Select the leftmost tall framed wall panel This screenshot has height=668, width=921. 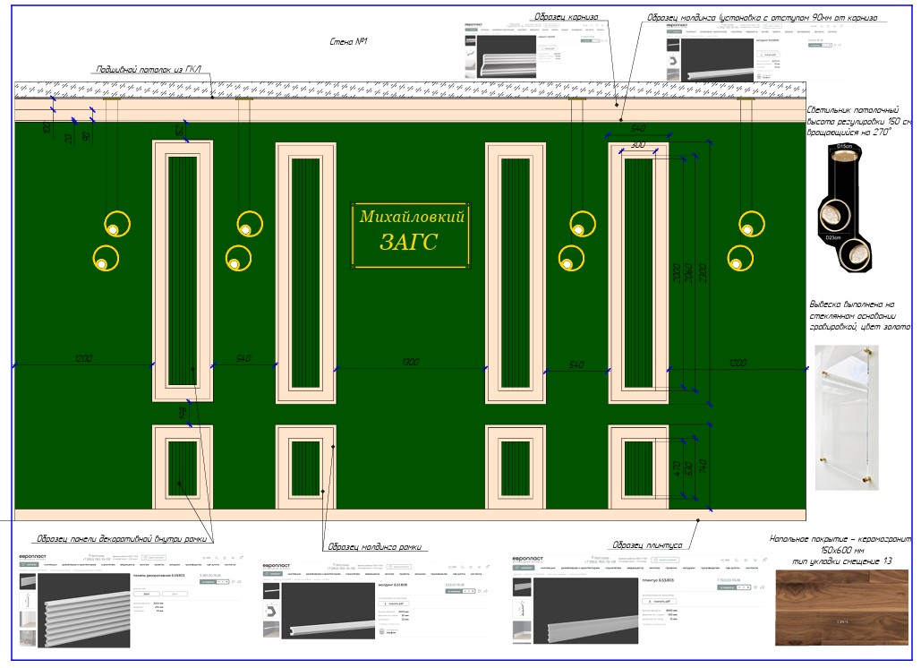(183, 270)
